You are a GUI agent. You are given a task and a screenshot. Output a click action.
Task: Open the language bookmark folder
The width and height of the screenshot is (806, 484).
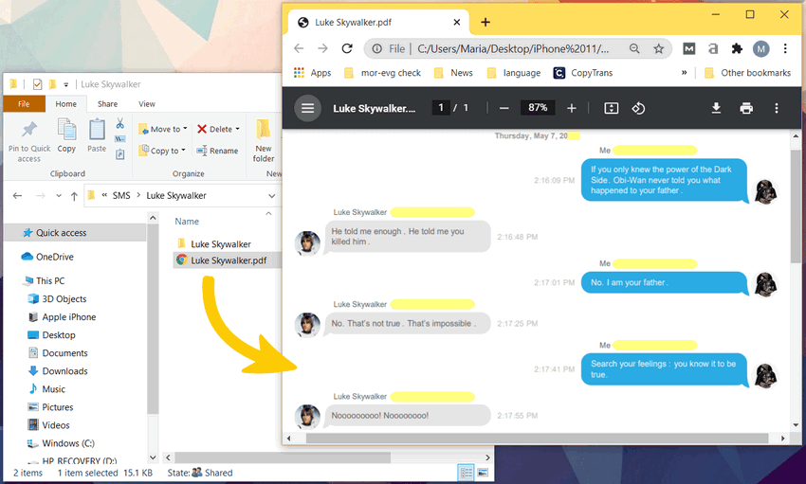(x=514, y=73)
